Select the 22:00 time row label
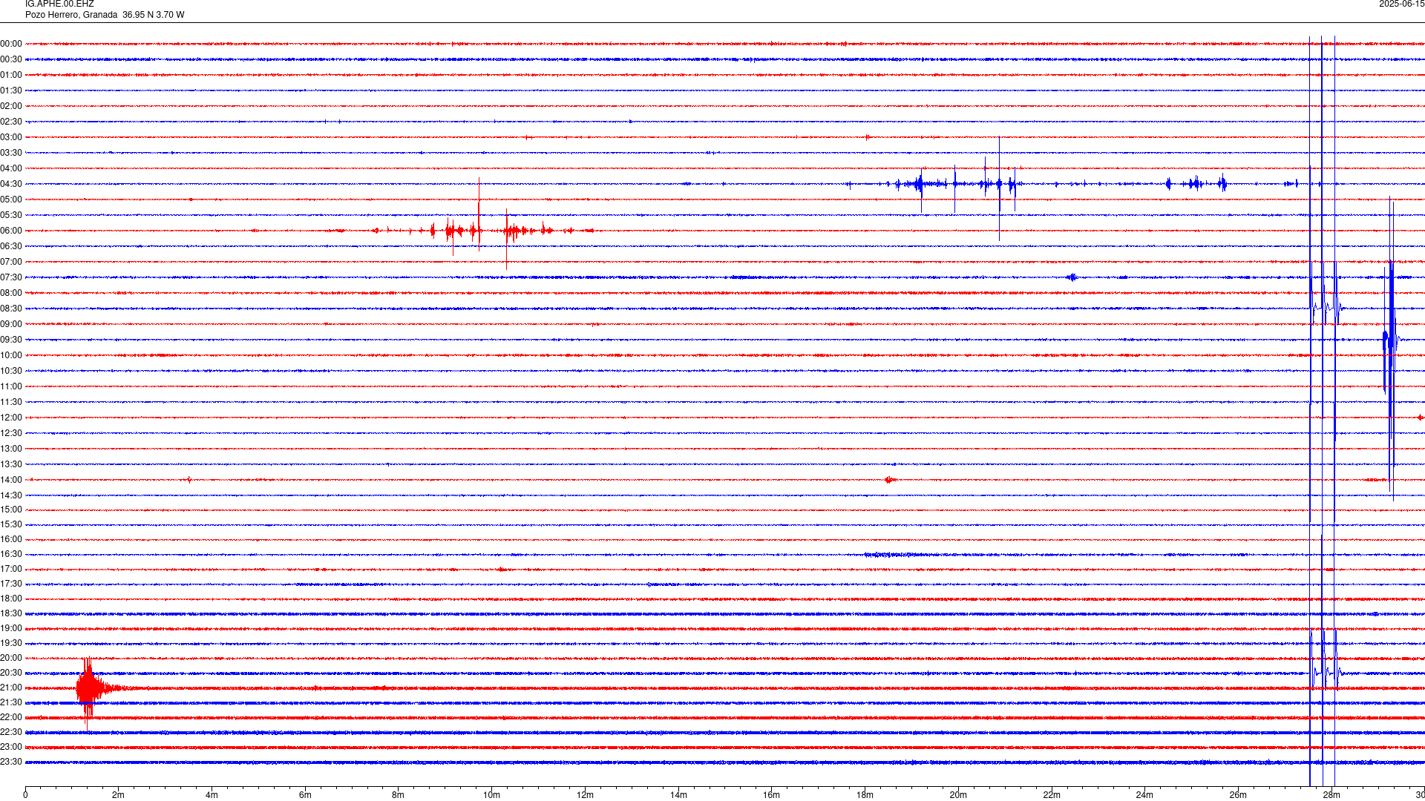Image resolution: width=1425 pixels, height=801 pixels. pos(11,718)
